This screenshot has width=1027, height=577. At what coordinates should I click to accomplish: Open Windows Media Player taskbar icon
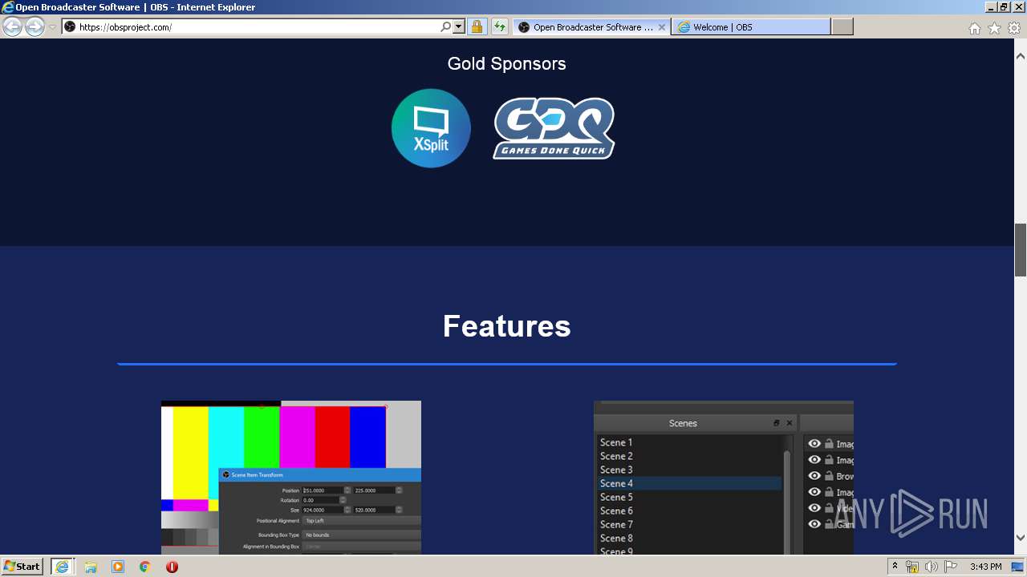pos(118,567)
